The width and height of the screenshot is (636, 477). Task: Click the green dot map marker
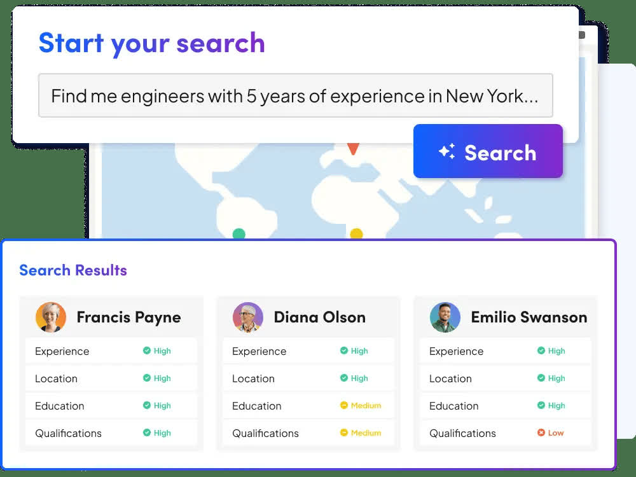[x=239, y=234]
